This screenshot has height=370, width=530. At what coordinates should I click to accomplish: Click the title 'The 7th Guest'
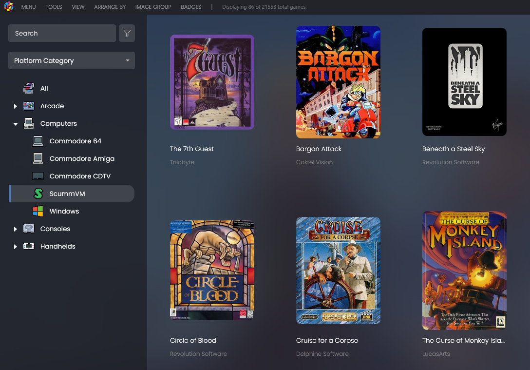coord(191,149)
